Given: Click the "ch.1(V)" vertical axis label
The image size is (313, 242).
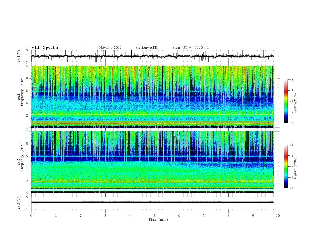Looking at the screenshot, I should 19,56.
